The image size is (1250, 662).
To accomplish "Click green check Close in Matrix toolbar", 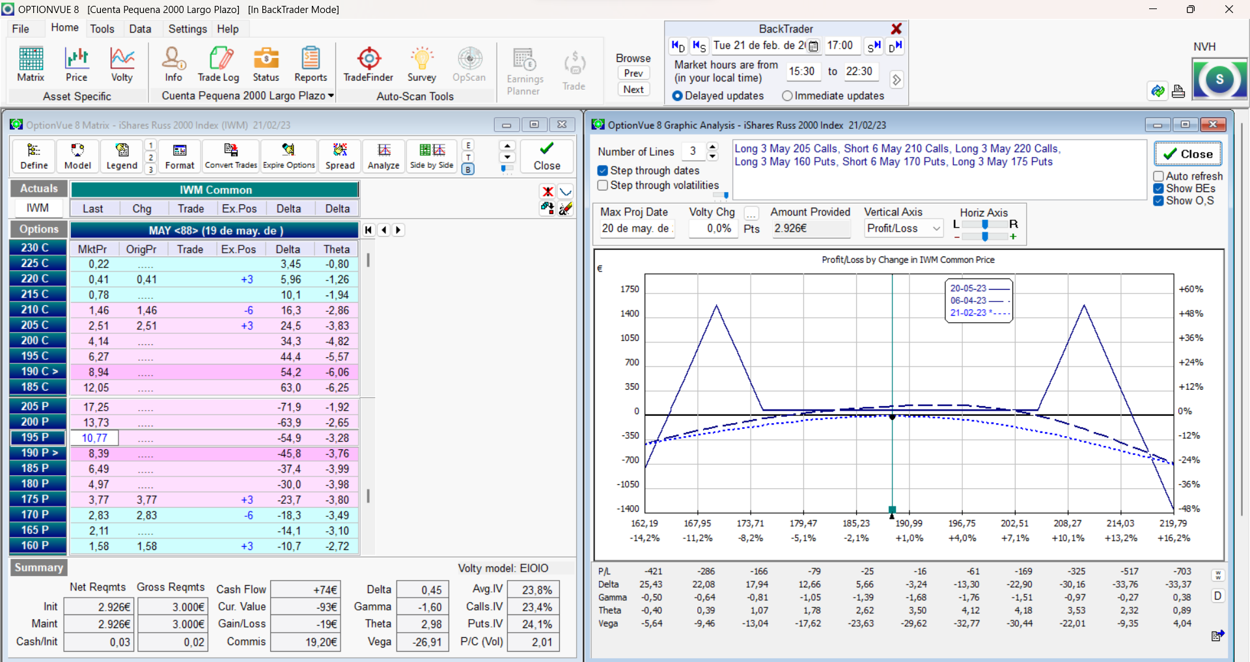I will coord(547,157).
